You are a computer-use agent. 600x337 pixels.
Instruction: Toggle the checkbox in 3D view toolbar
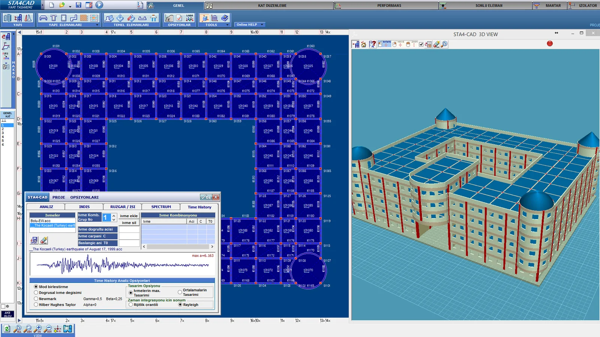click(421, 45)
